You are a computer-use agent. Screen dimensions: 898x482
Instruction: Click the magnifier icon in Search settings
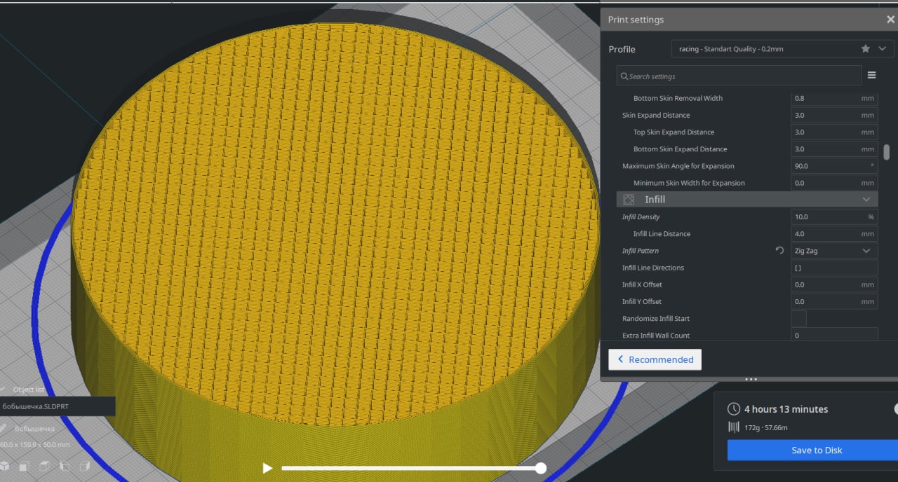point(624,76)
